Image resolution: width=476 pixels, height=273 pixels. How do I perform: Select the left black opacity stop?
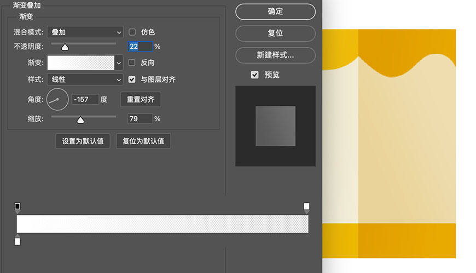pyautogui.click(x=18, y=207)
